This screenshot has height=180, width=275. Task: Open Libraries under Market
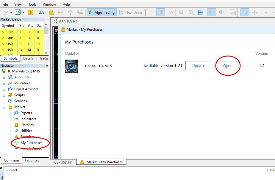27,125
